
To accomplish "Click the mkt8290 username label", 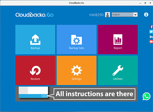I will pyautogui.click(x=96, y=15).
